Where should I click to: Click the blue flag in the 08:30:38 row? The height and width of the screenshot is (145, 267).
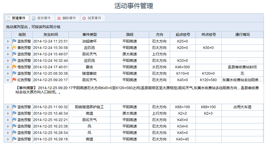[14, 74]
